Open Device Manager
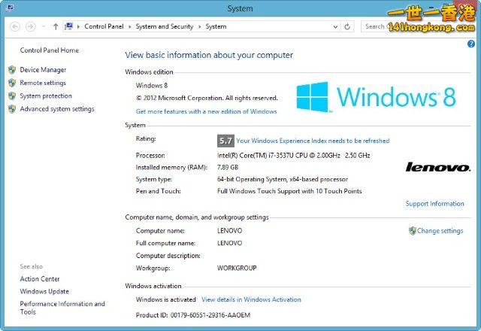Viewport: 481px width, 331px height. (x=43, y=70)
